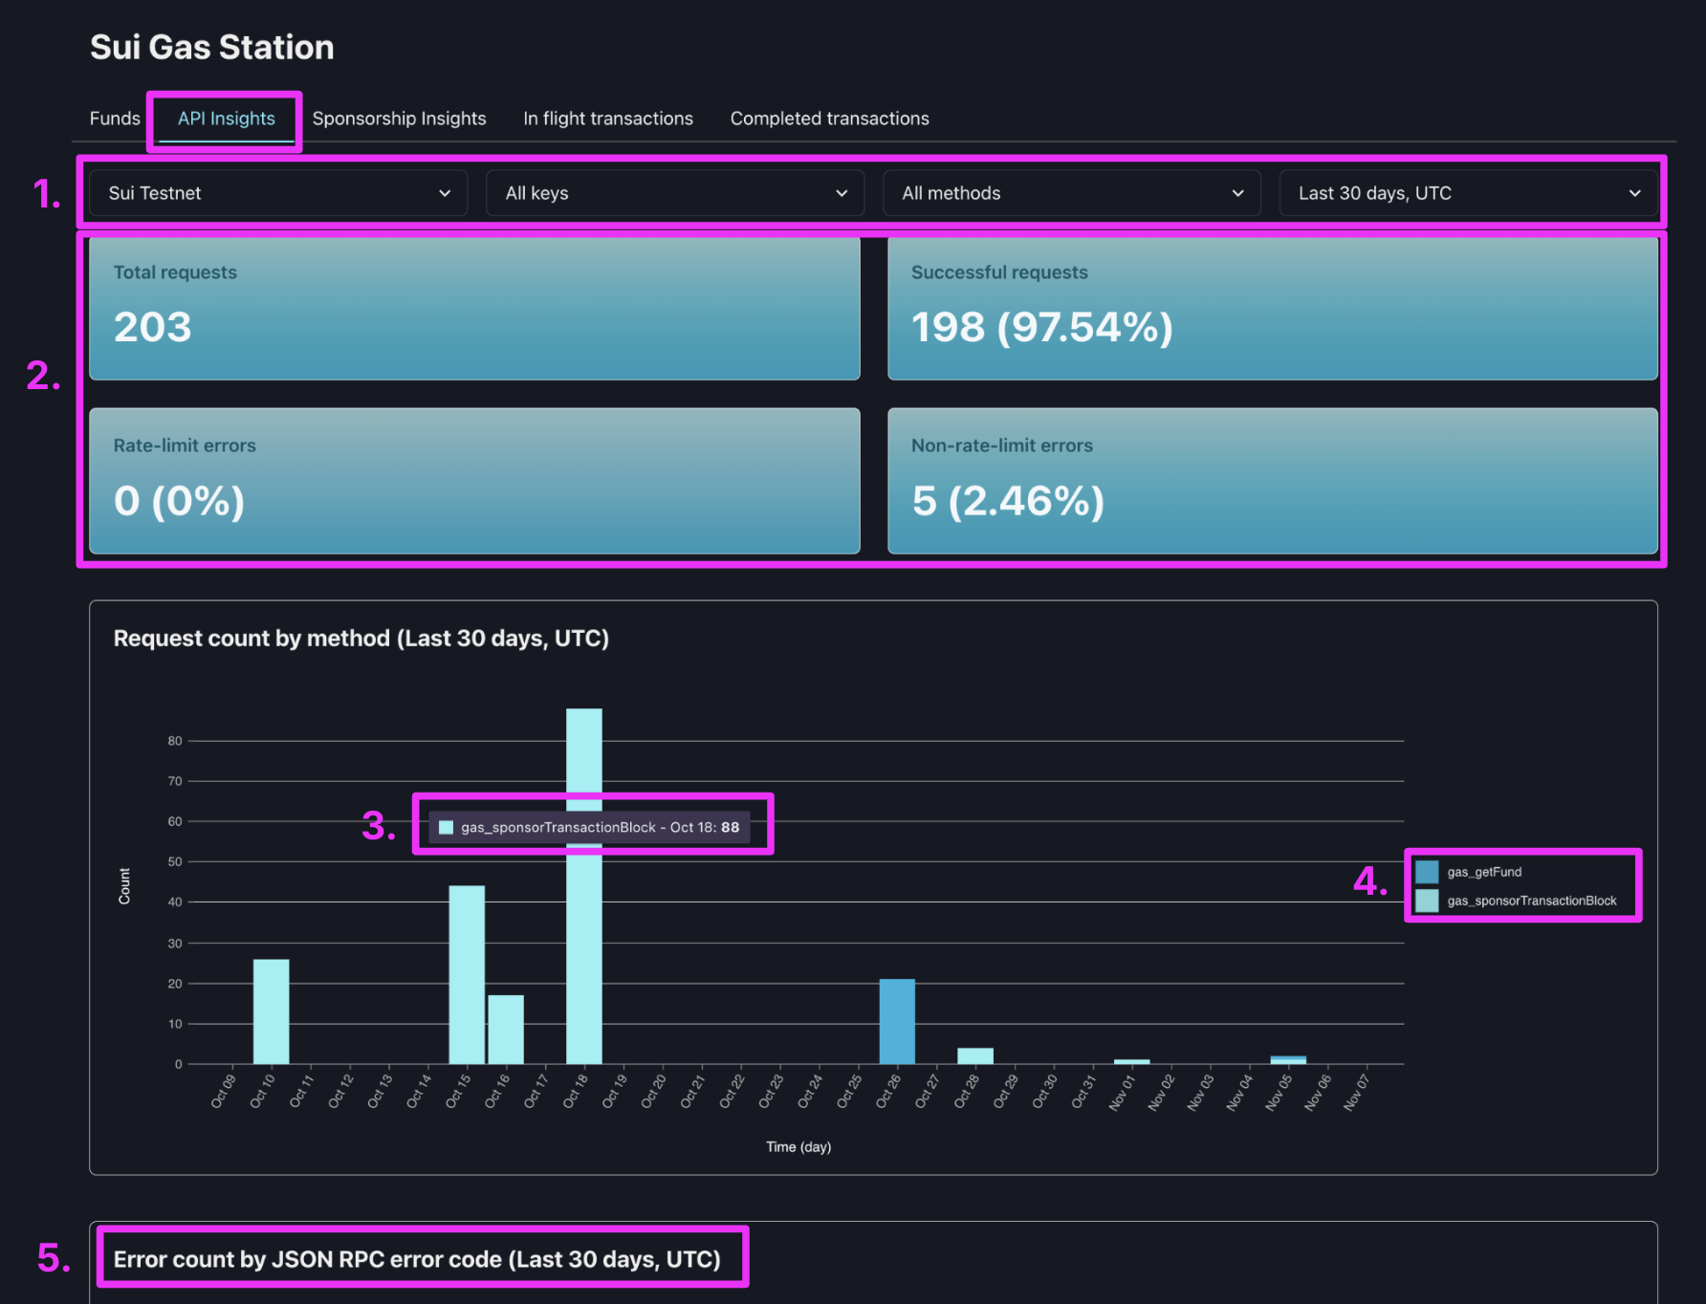Click the Nov 05 bar in chart
The image size is (1706, 1304).
point(1288,1059)
